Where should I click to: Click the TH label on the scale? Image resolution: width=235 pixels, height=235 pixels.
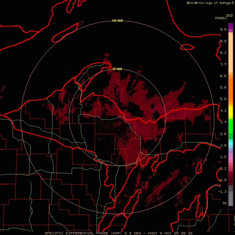pos(224,203)
